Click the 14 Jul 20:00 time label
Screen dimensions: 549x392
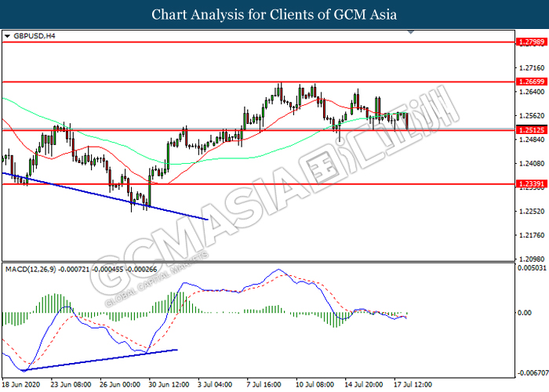pos(365,385)
